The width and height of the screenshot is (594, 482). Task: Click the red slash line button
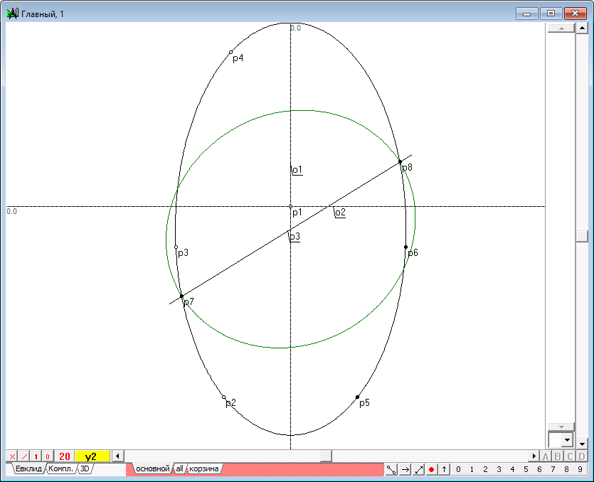24,456
